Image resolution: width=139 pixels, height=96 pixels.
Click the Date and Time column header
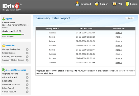click(x=85, y=29)
